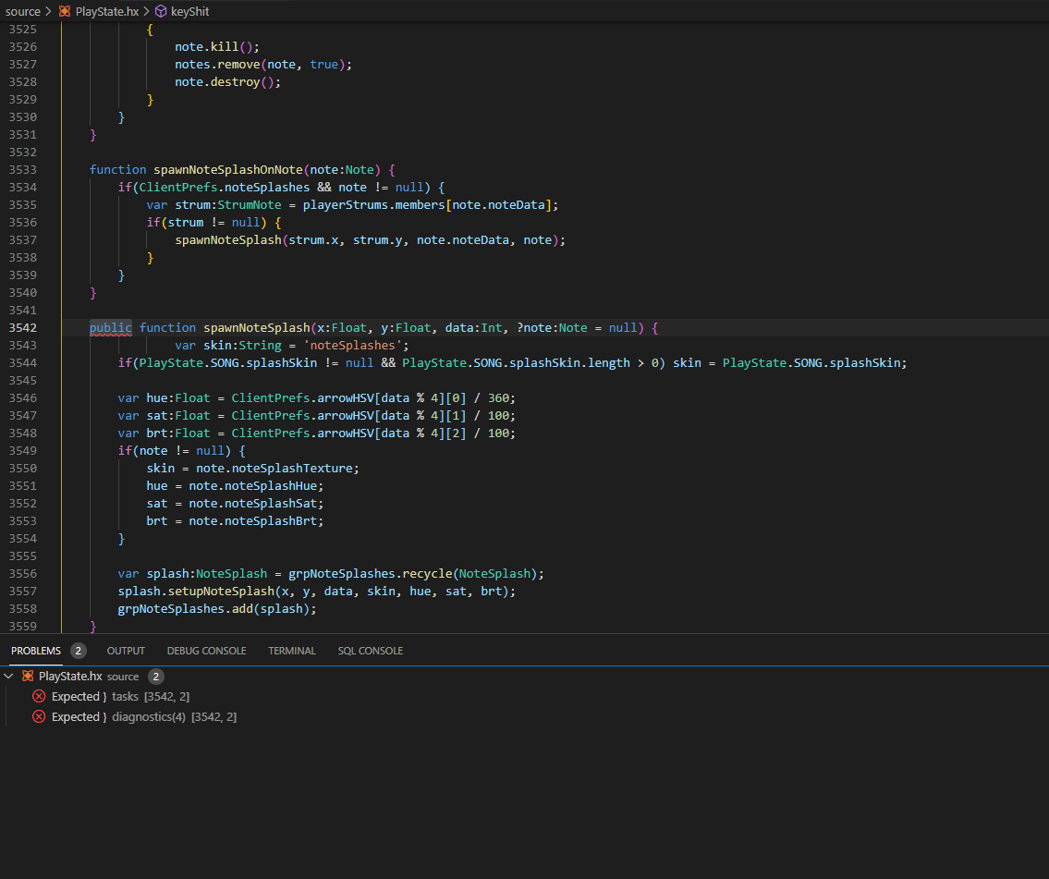Click the Haxe file icon in the breadcrumb bar
The image size is (1049, 879).
pos(63,11)
